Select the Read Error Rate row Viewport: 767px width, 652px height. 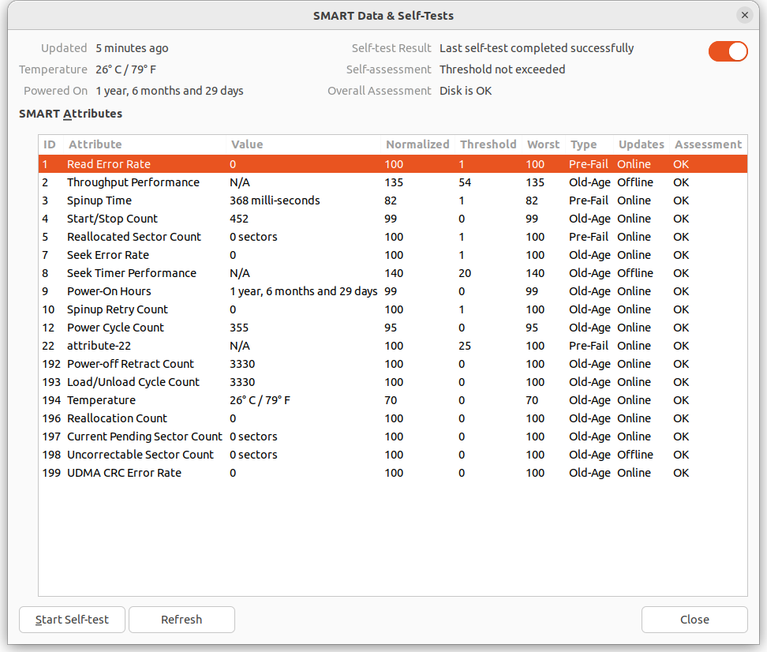[109, 164]
